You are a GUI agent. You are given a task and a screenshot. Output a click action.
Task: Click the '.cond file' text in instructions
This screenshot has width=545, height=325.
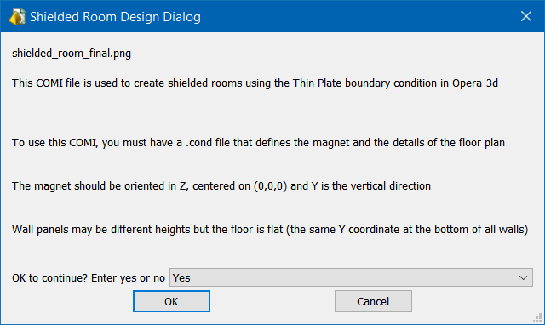pos(208,143)
